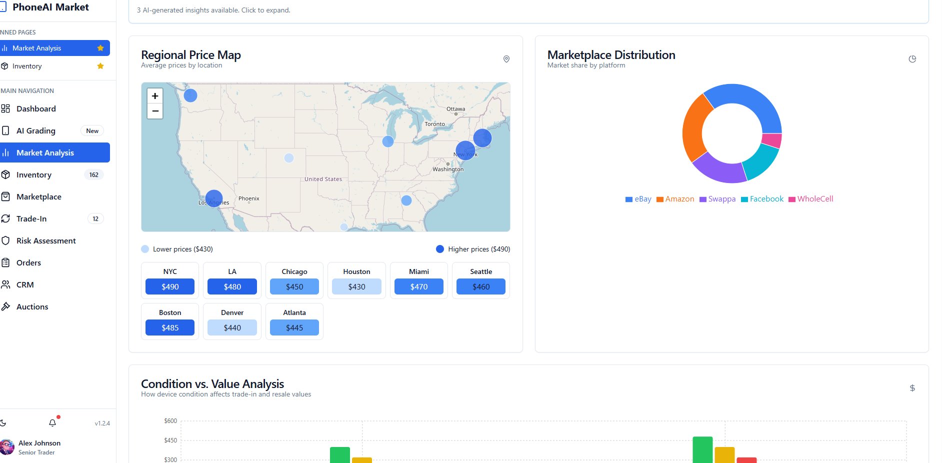942x463 pixels.
Task: Click the Auctions gavel icon
Action: pos(5,306)
